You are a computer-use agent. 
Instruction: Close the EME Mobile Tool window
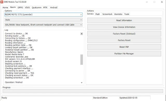(162, 2)
